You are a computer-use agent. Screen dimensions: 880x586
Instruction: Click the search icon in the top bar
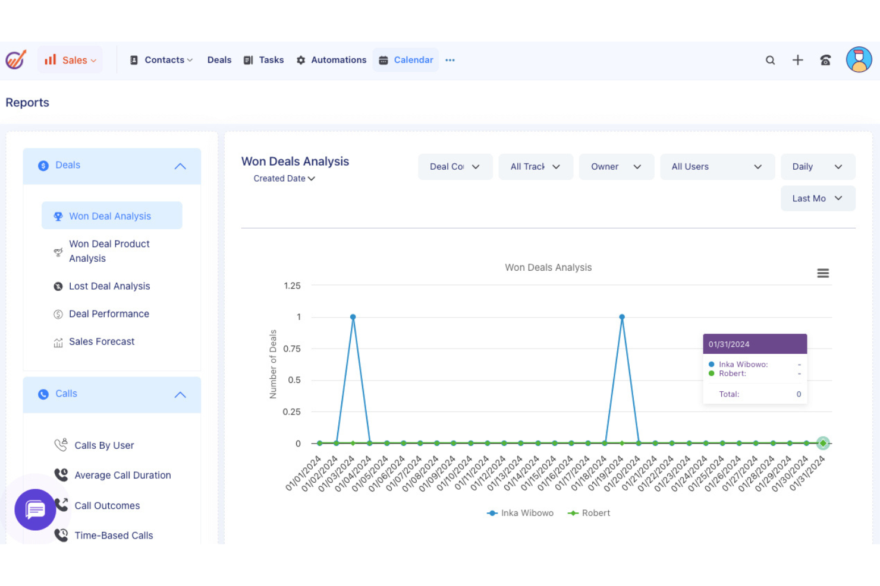[x=770, y=60]
